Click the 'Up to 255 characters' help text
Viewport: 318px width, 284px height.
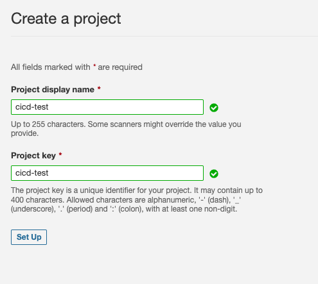point(126,129)
